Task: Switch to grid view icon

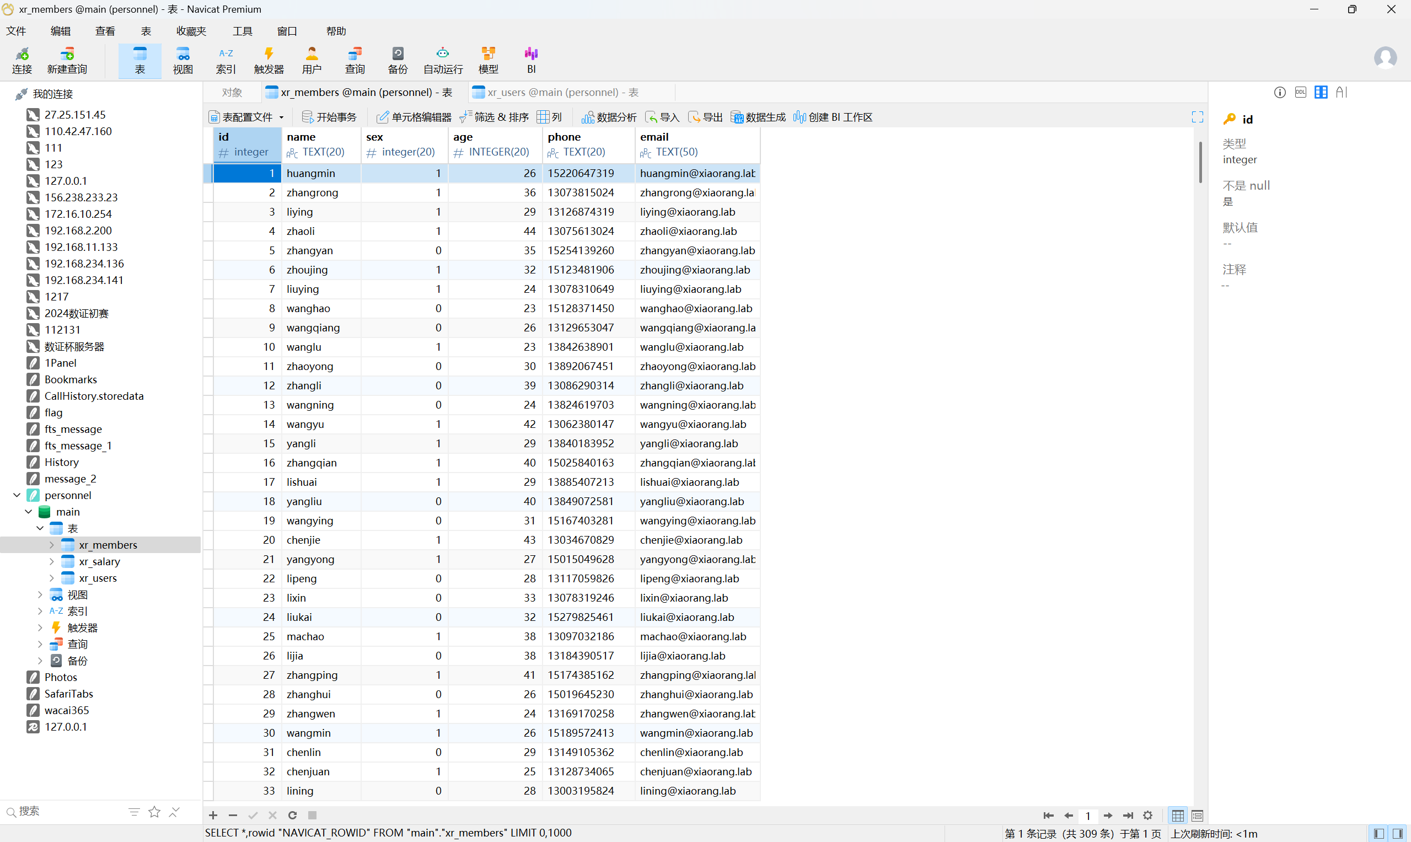Action: (x=1178, y=816)
